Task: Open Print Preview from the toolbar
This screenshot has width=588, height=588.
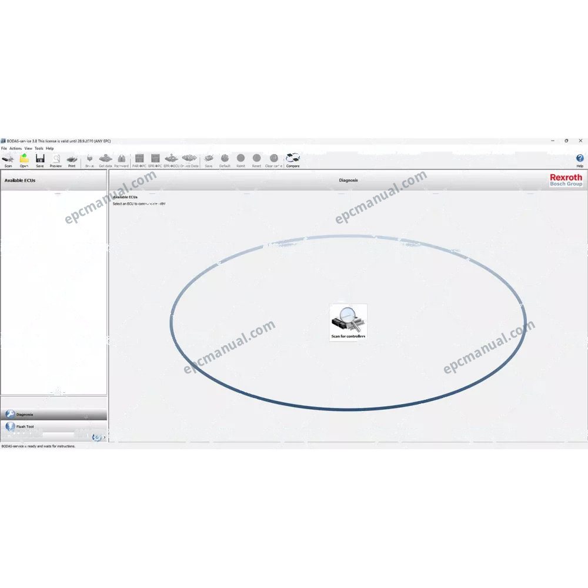Action: tap(56, 158)
